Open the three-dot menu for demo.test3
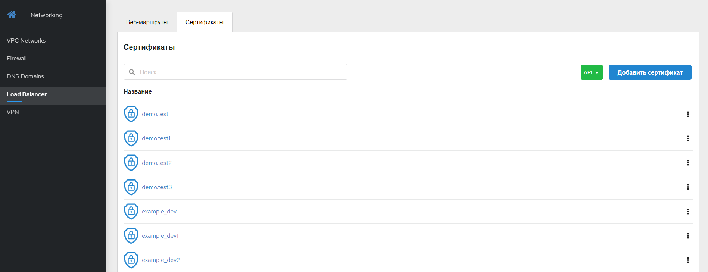This screenshot has width=708, height=272. click(x=688, y=187)
